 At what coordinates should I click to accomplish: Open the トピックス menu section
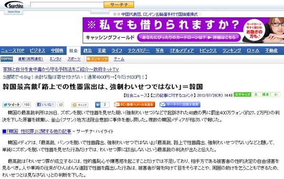208,51
